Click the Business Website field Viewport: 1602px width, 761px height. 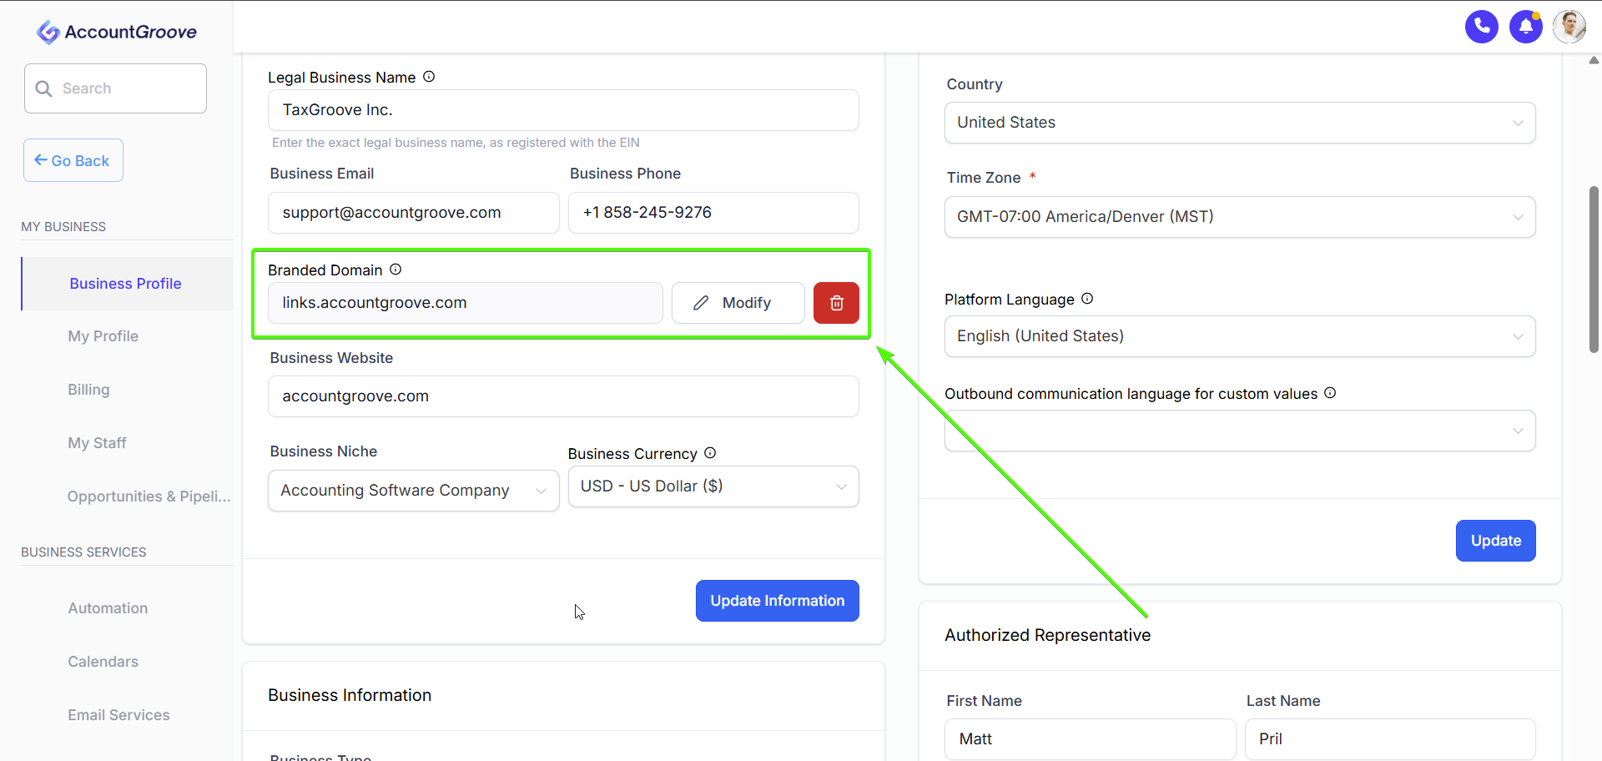[x=563, y=396]
